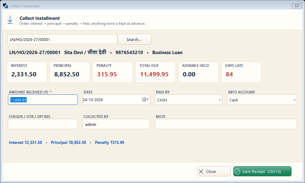Click the Advance Held value 0.00
The image size is (305, 183).
pyautogui.click(x=189, y=74)
